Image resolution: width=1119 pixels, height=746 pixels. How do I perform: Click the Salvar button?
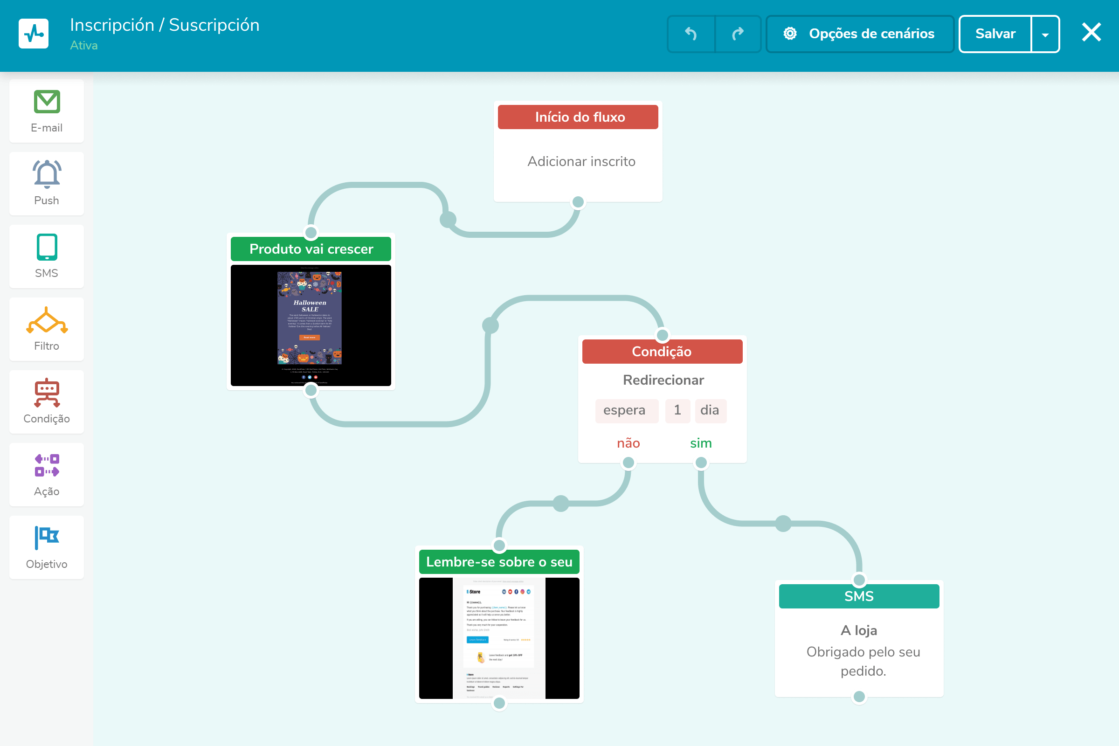click(995, 34)
